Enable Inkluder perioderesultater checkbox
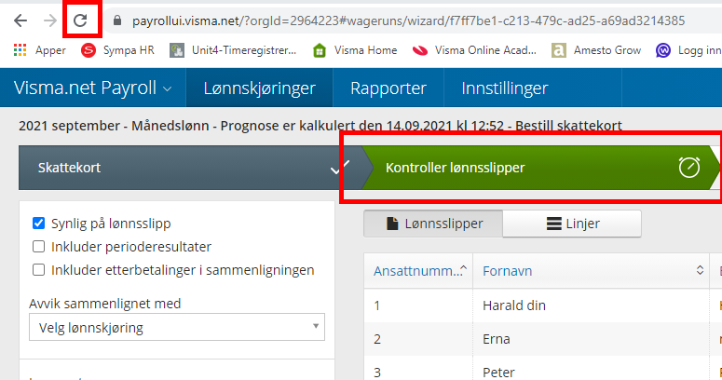Screen dimensions: 722x380 [x=39, y=247]
